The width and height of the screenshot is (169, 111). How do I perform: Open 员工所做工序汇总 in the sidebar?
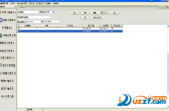pyautogui.click(x=8, y=73)
